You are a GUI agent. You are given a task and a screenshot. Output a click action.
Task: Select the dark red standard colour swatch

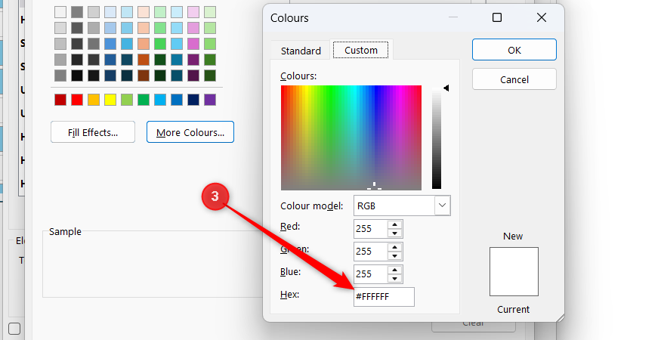click(60, 100)
